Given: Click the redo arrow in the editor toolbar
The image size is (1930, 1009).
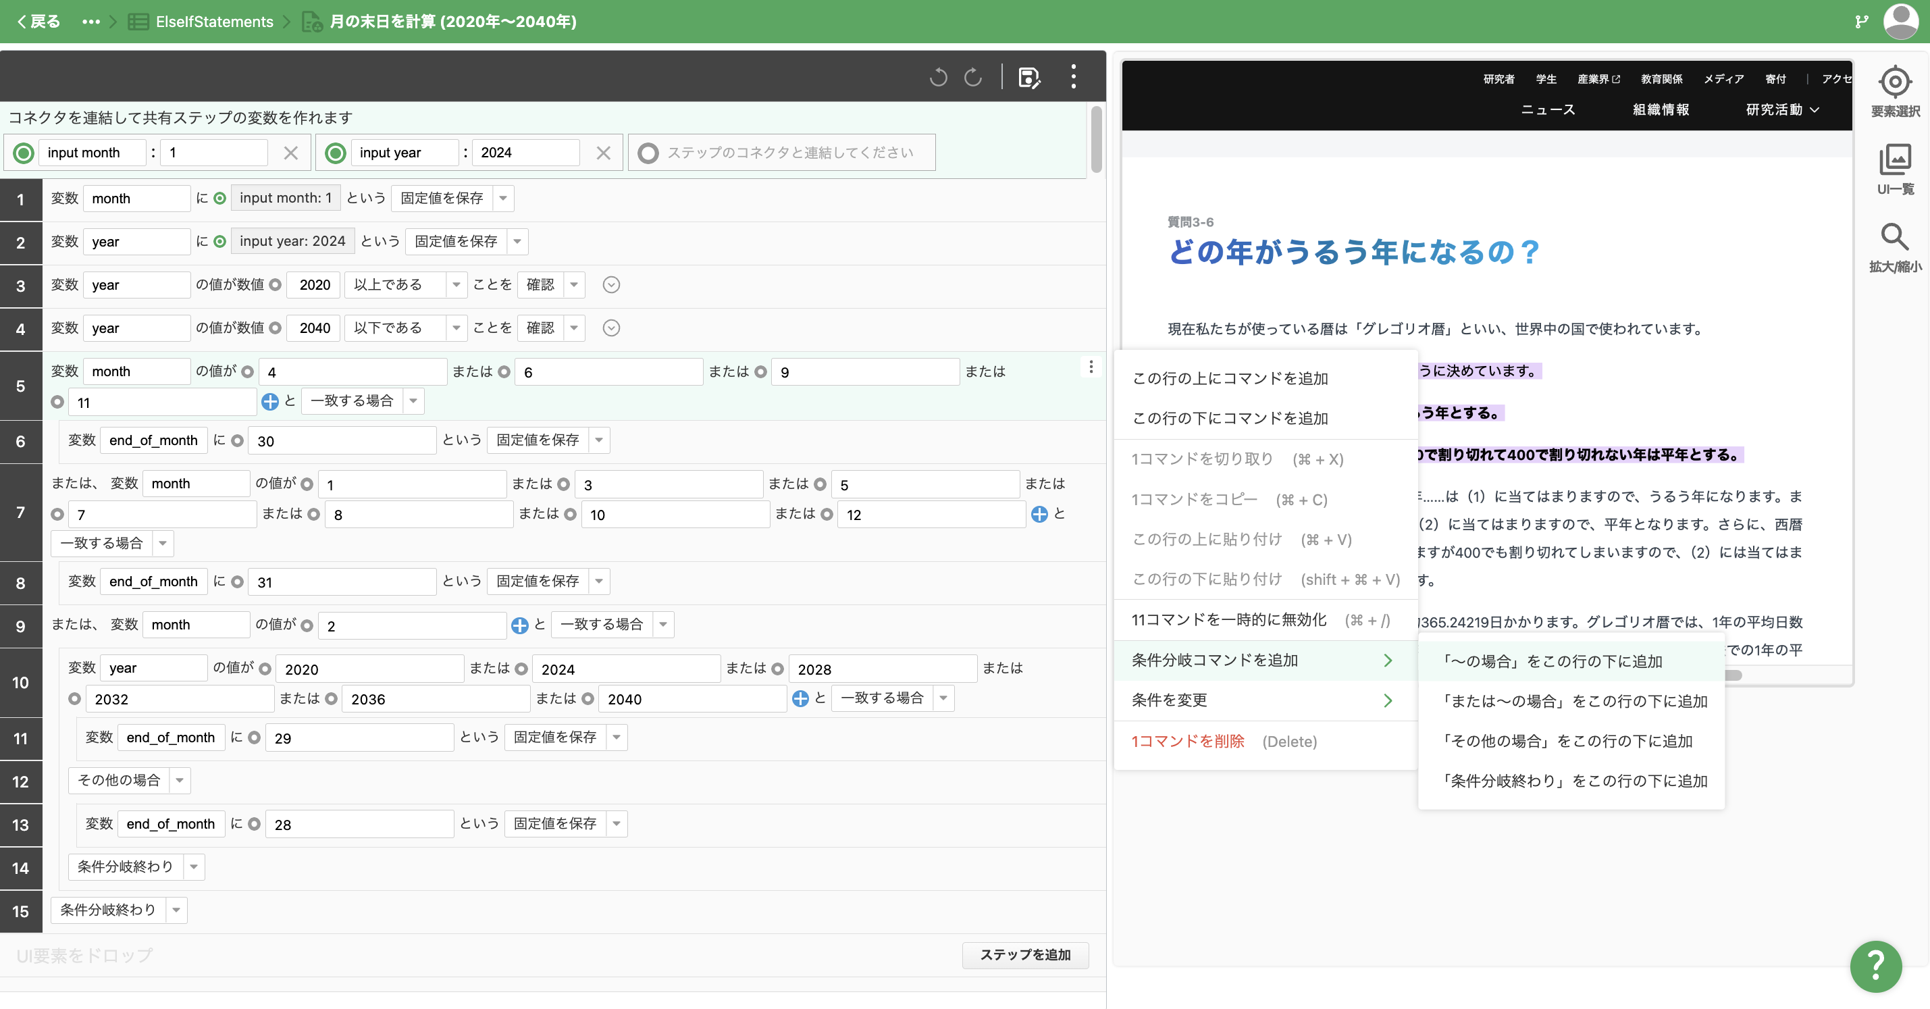Looking at the screenshot, I should 972,76.
